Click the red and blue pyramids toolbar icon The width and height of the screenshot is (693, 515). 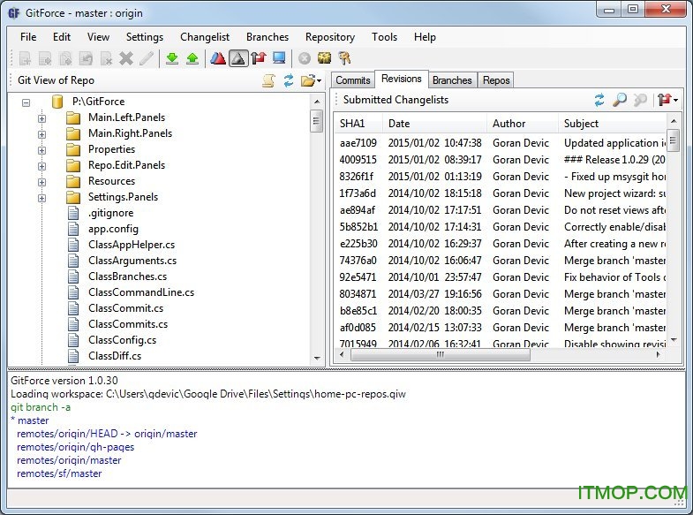[x=218, y=58]
